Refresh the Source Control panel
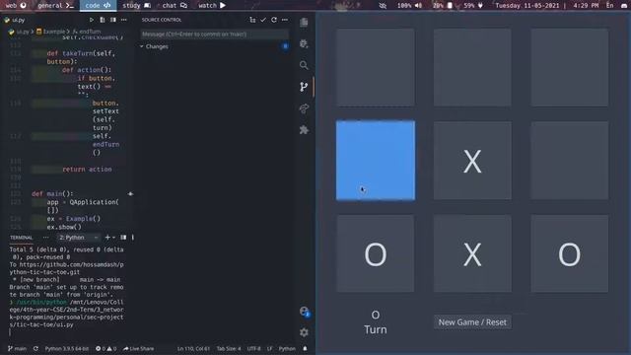Image resolution: width=631 pixels, height=355 pixels. coord(274,20)
